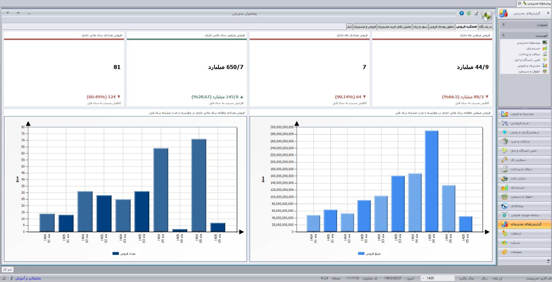The height and width of the screenshot is (282, 552).
Task: Switch to the در یک نگاه tab
Action: click(x=485, y=26)
